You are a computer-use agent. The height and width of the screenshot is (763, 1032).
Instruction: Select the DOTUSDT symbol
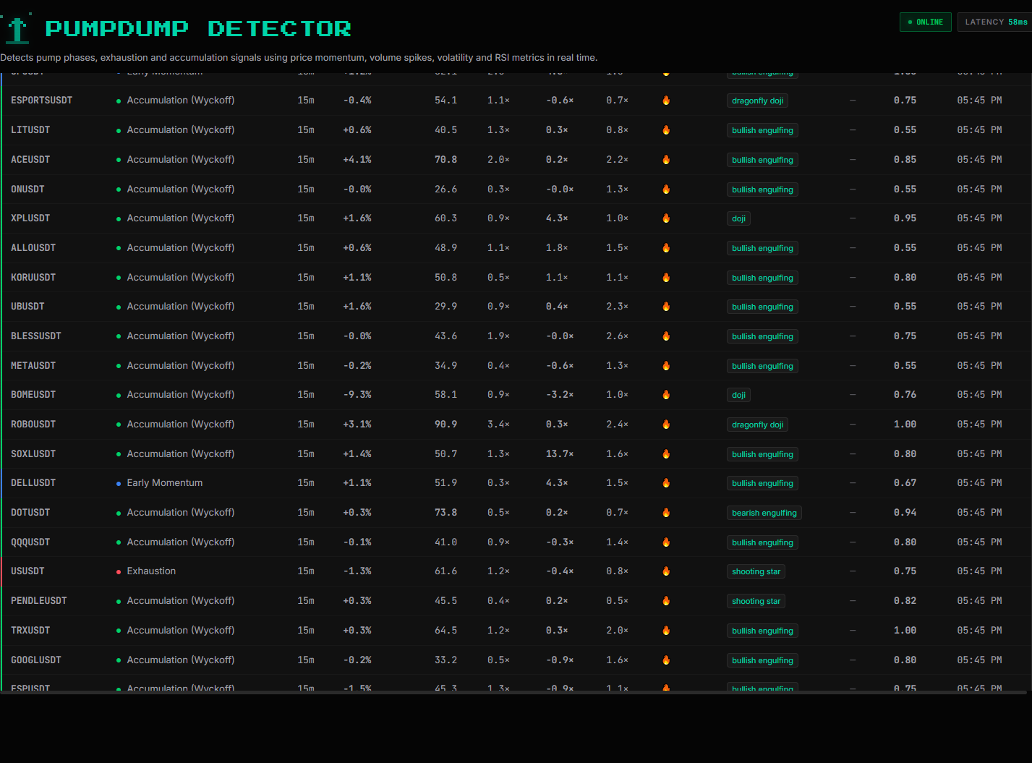pos(30,513)
